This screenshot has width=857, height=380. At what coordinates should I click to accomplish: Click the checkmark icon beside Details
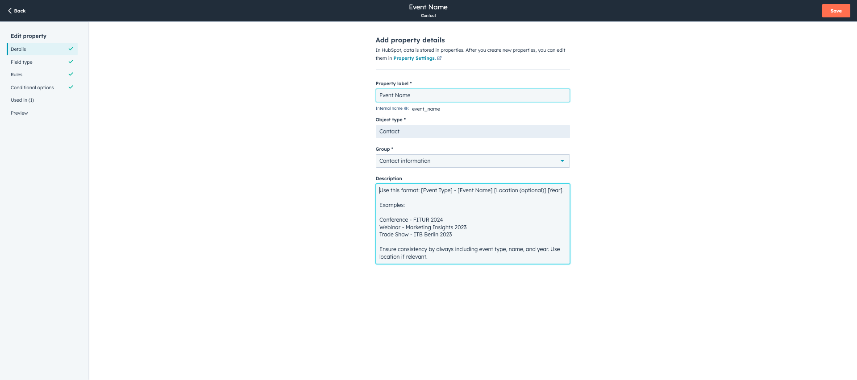(71, 49)
